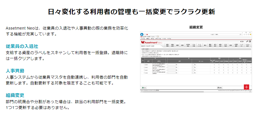Image resolution: width=257 pixels, height=119 pixels.
Task: Click the wrench settings icon in header
Action: tap(247, 42)
